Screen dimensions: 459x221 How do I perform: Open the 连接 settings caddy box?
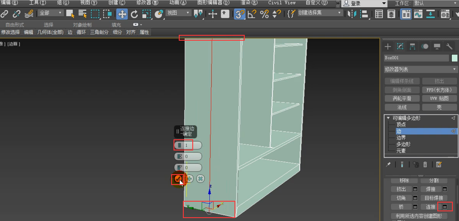[445, 207]
